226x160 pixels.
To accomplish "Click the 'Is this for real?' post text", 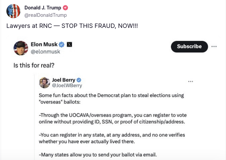I will pos(34,65).
